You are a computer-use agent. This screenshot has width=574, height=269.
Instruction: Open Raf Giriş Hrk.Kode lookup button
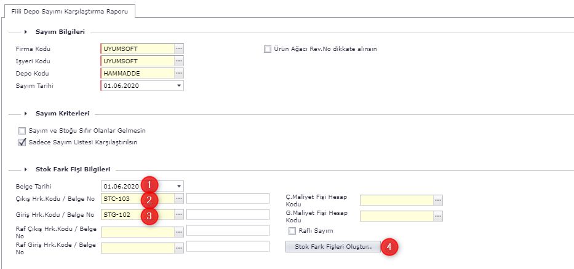click(x=178, y=247)
